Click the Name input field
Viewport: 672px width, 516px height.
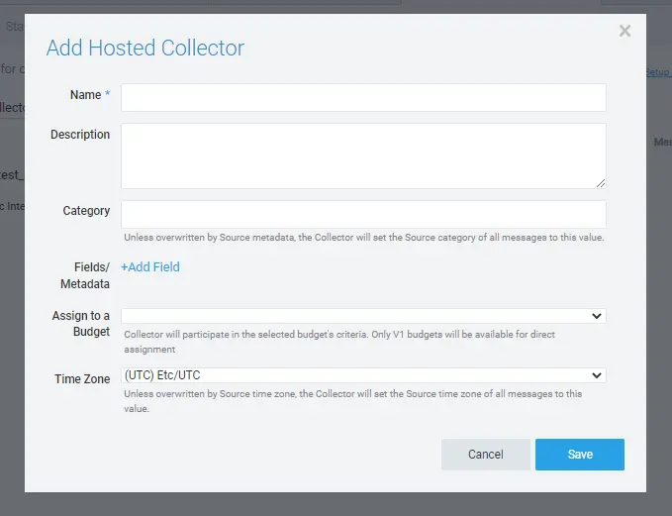[363, 97]
